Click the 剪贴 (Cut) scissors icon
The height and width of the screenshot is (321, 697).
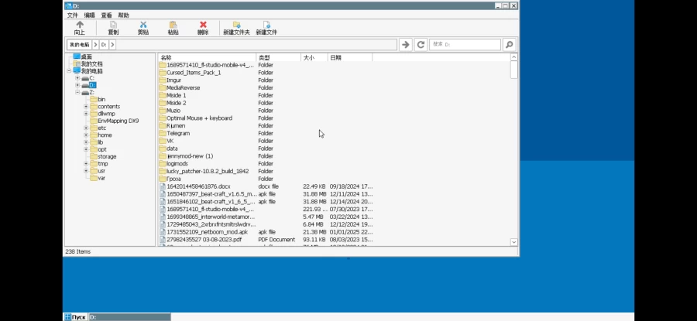click(143, 26)
